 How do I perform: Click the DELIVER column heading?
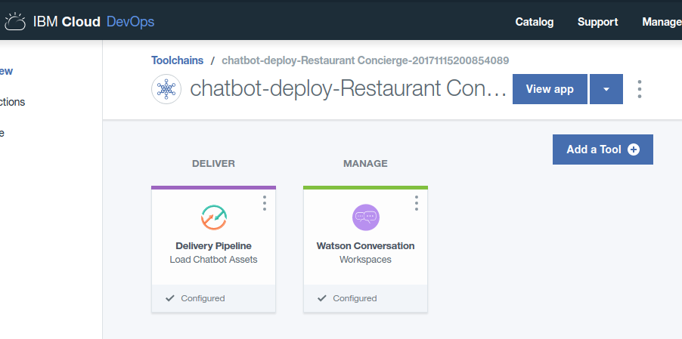(213, 164)
